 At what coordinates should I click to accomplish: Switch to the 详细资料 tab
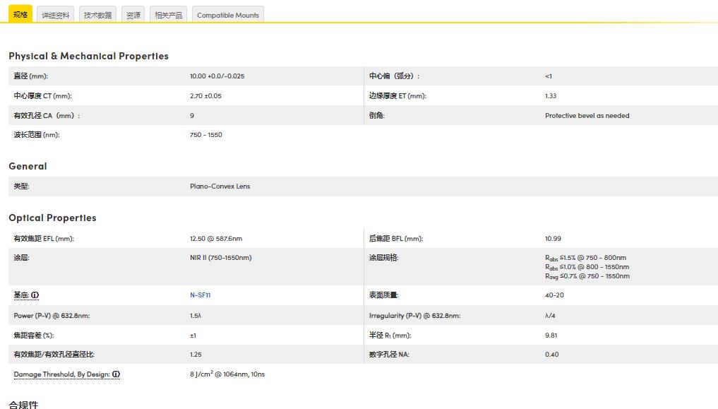(x=56, y=15)
